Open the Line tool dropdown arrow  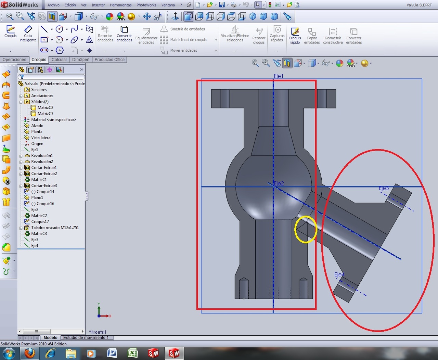click(52, 29)
